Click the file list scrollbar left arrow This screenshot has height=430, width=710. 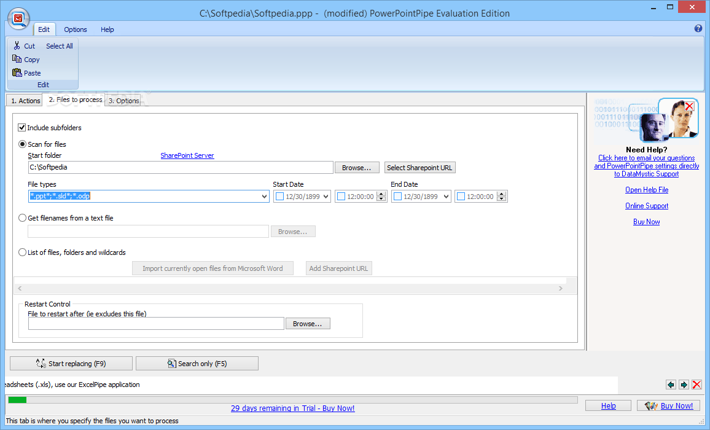pyautogui.click(x=20, y=288)
